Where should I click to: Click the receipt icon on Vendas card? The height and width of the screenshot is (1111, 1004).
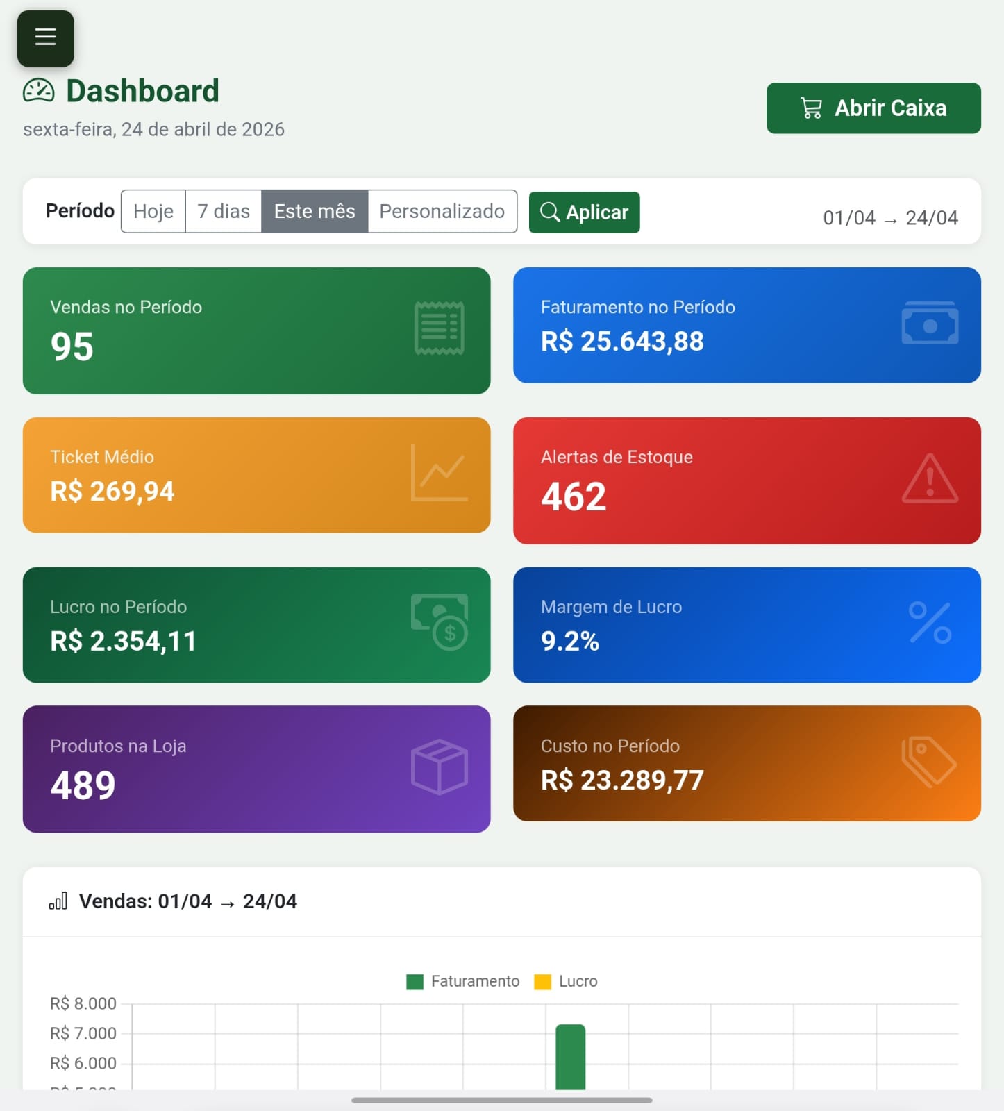click(440, 328)
